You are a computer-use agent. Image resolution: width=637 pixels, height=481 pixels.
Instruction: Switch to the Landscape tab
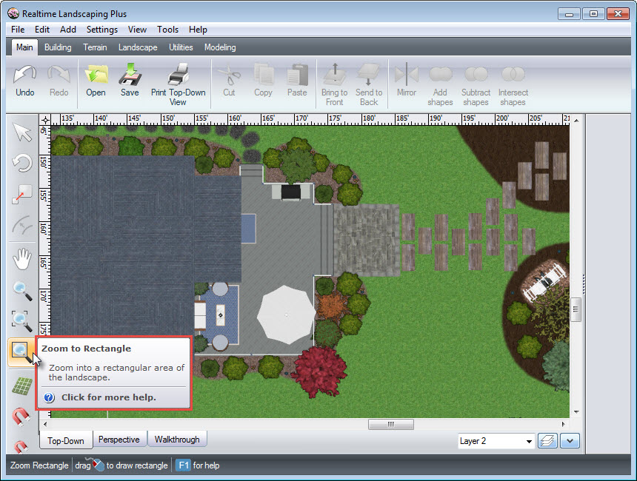(x=138, y=47)
